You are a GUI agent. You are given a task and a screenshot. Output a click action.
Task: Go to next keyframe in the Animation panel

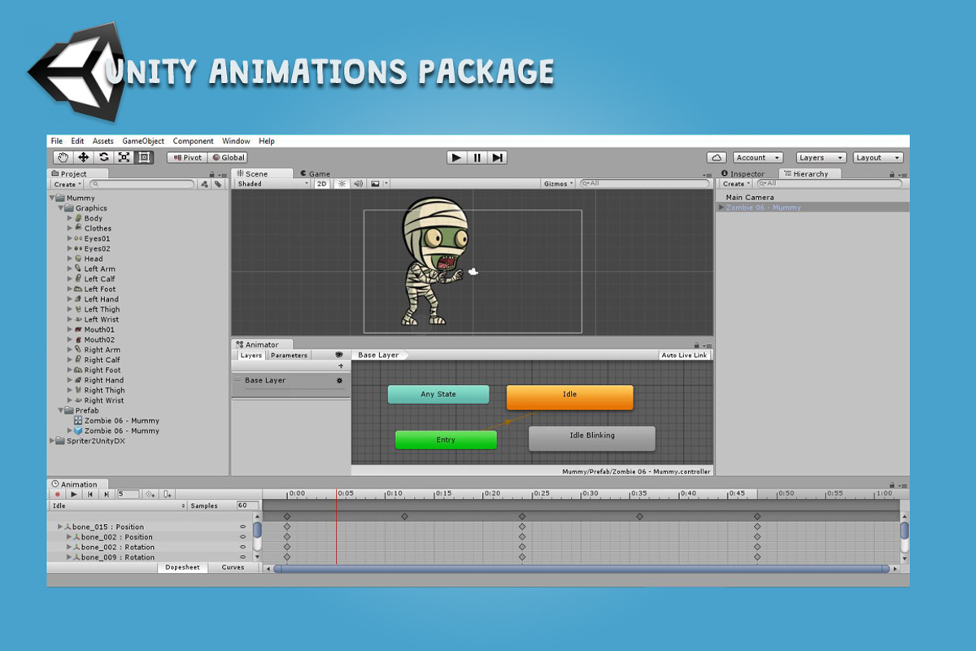[x=106, y=494]
